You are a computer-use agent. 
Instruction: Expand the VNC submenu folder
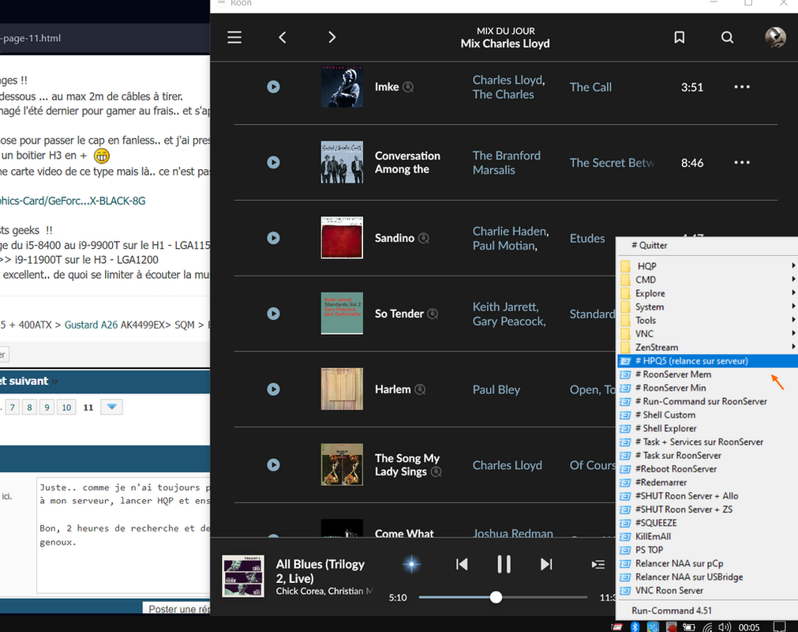click(x=707, y=333)
